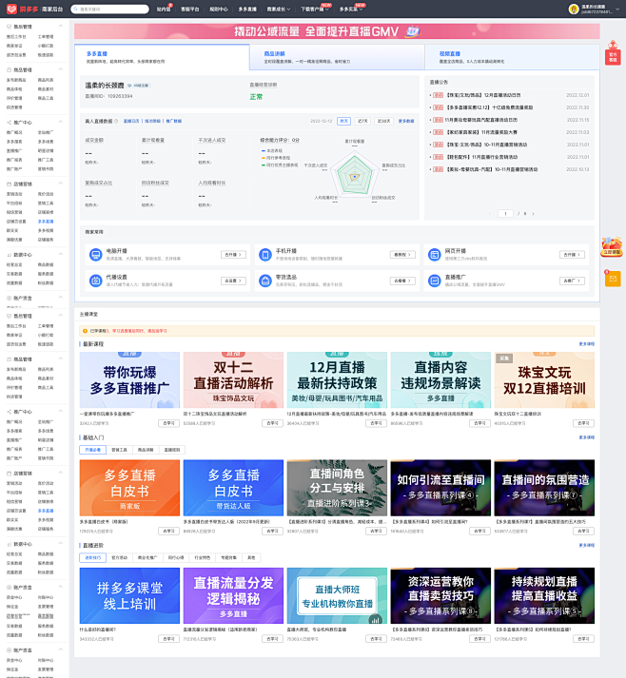Viewport: 626px width, 678px height.
Task: Expand the 下载客户端 dropdown menu
Action: [315, 10]
